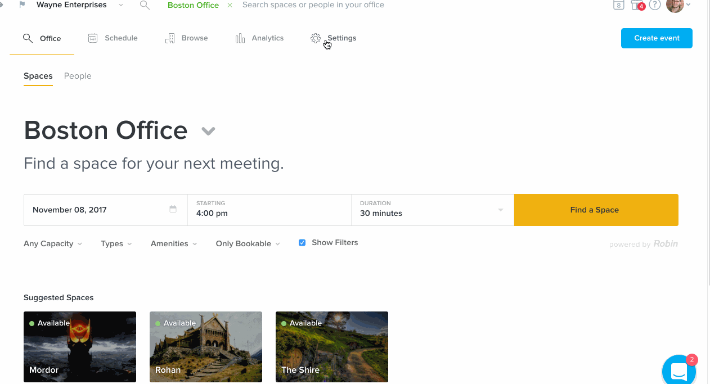Screen dimensions: 710x384
Task: Click the magnifying glass search icon in top bar
Action: pos(145,5)
